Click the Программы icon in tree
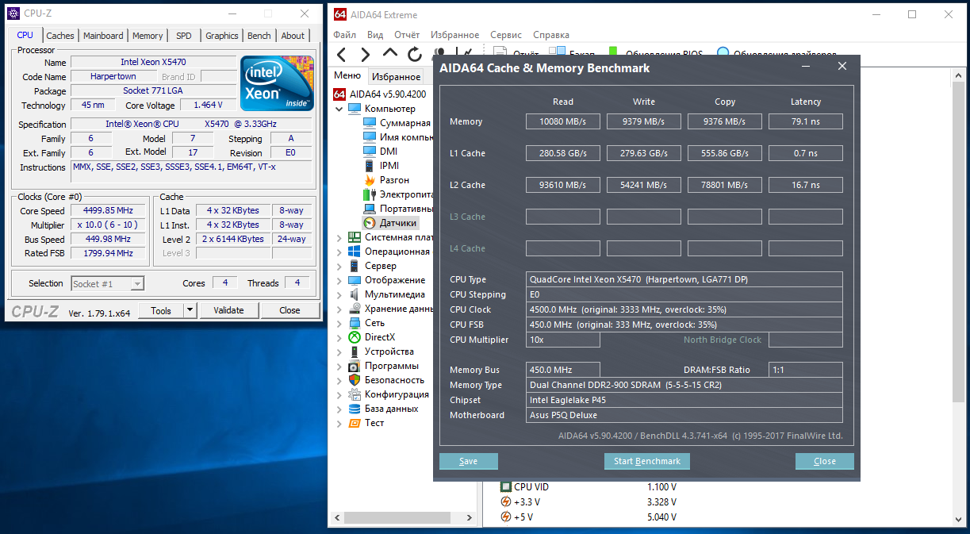The width and height of the screenshot is (970, 534). (x=355, y=366)
